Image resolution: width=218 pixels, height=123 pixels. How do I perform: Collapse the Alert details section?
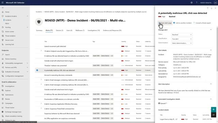pos(211,50)
